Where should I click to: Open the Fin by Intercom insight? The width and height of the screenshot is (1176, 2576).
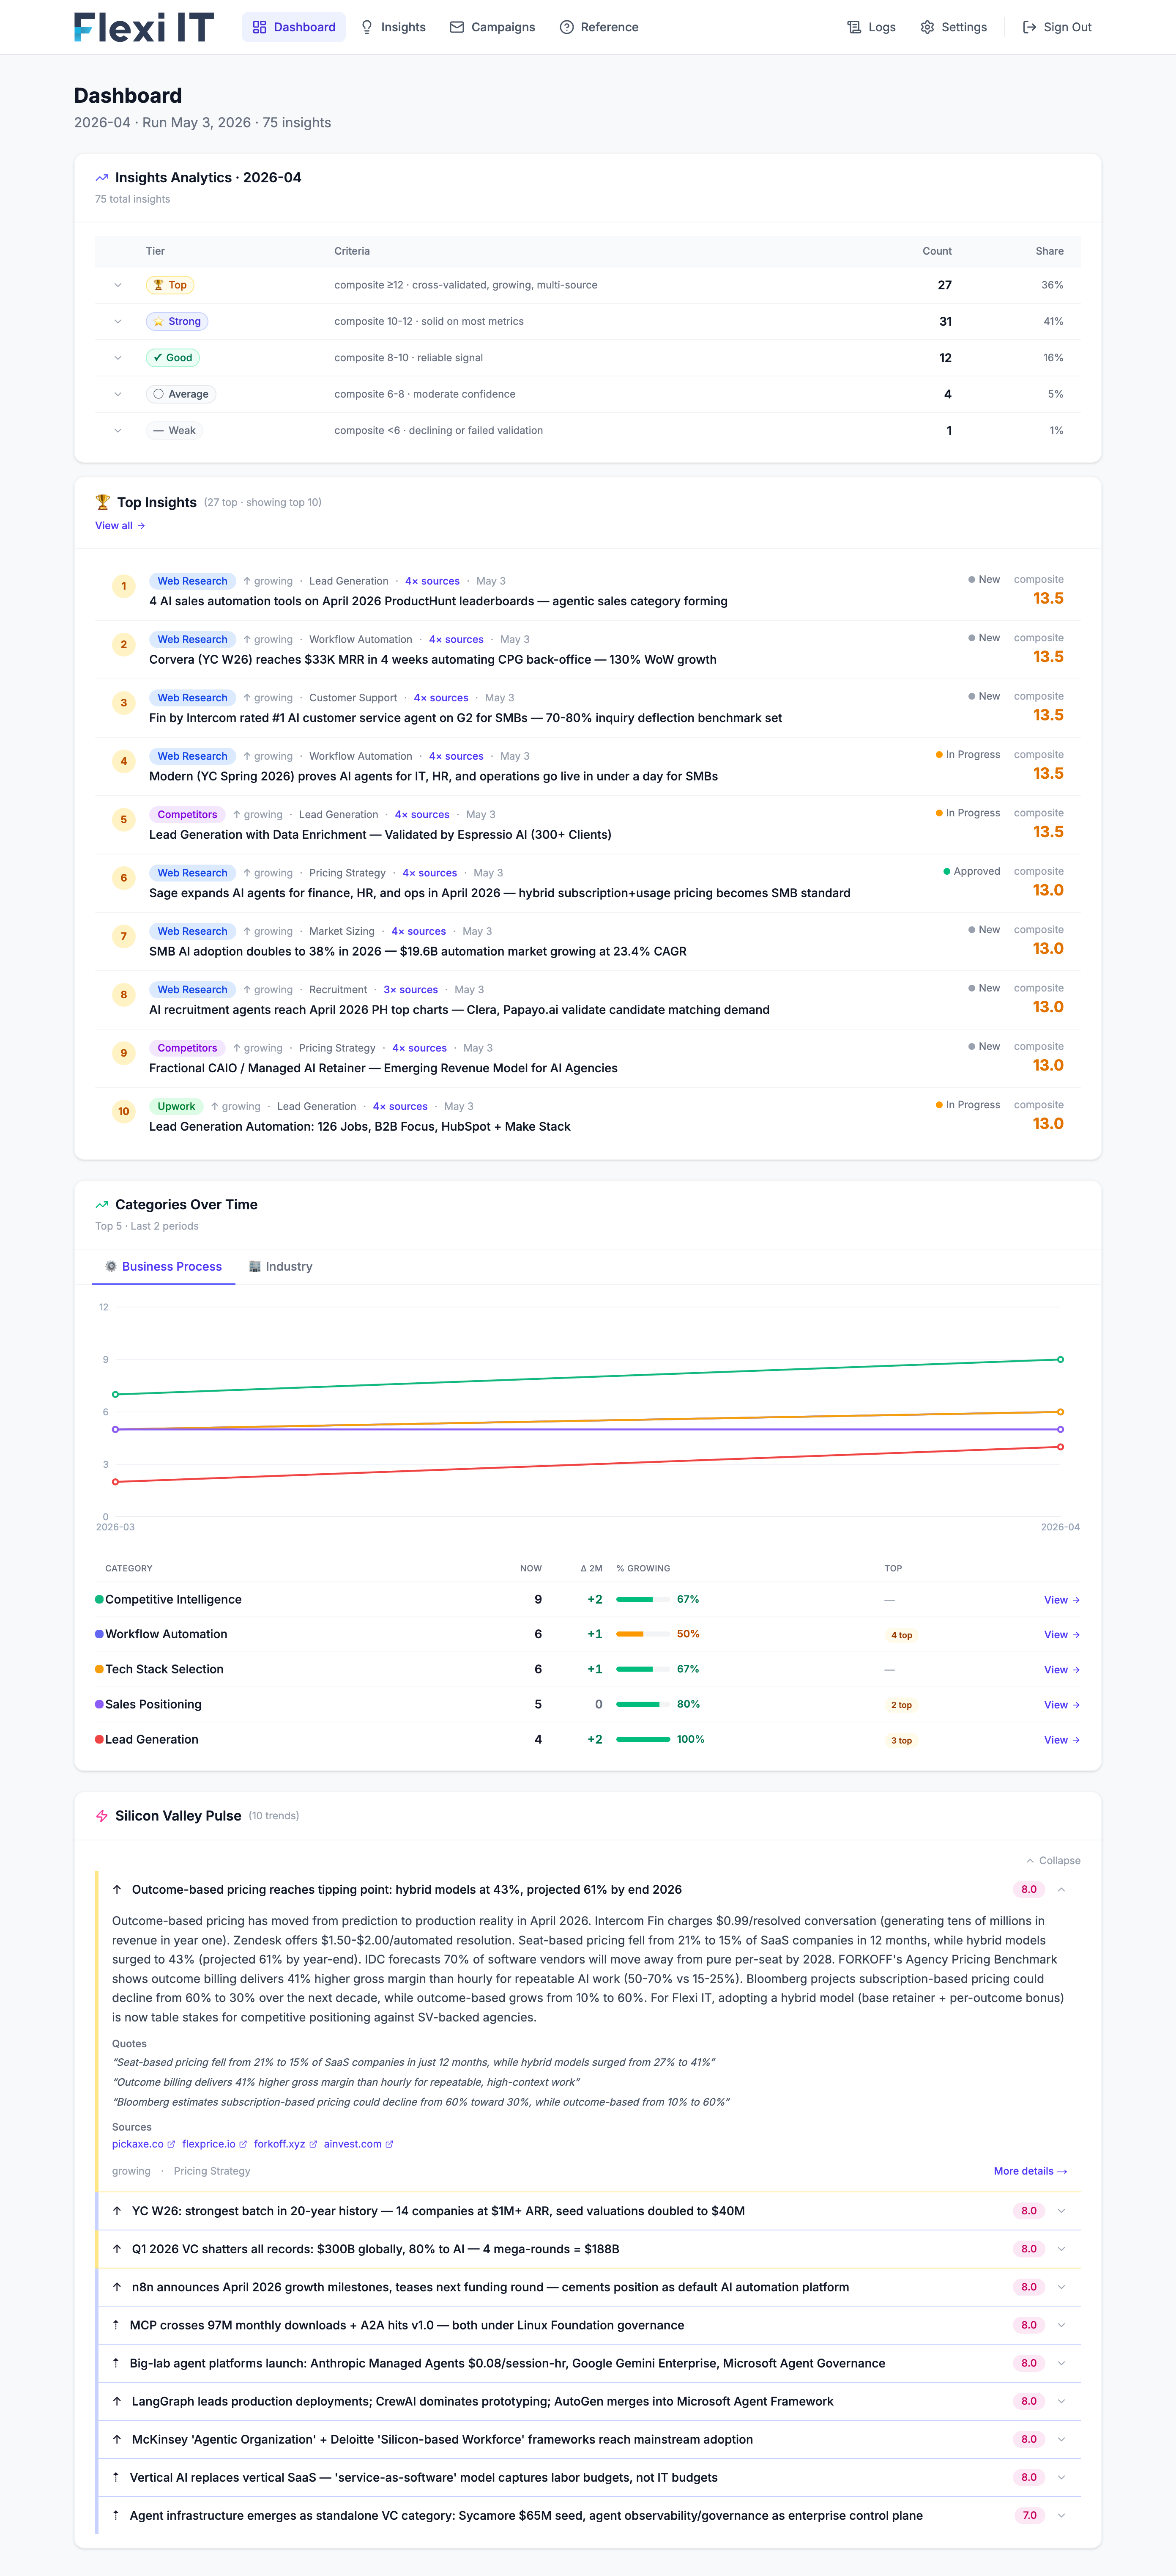click(x=588, y=708)
